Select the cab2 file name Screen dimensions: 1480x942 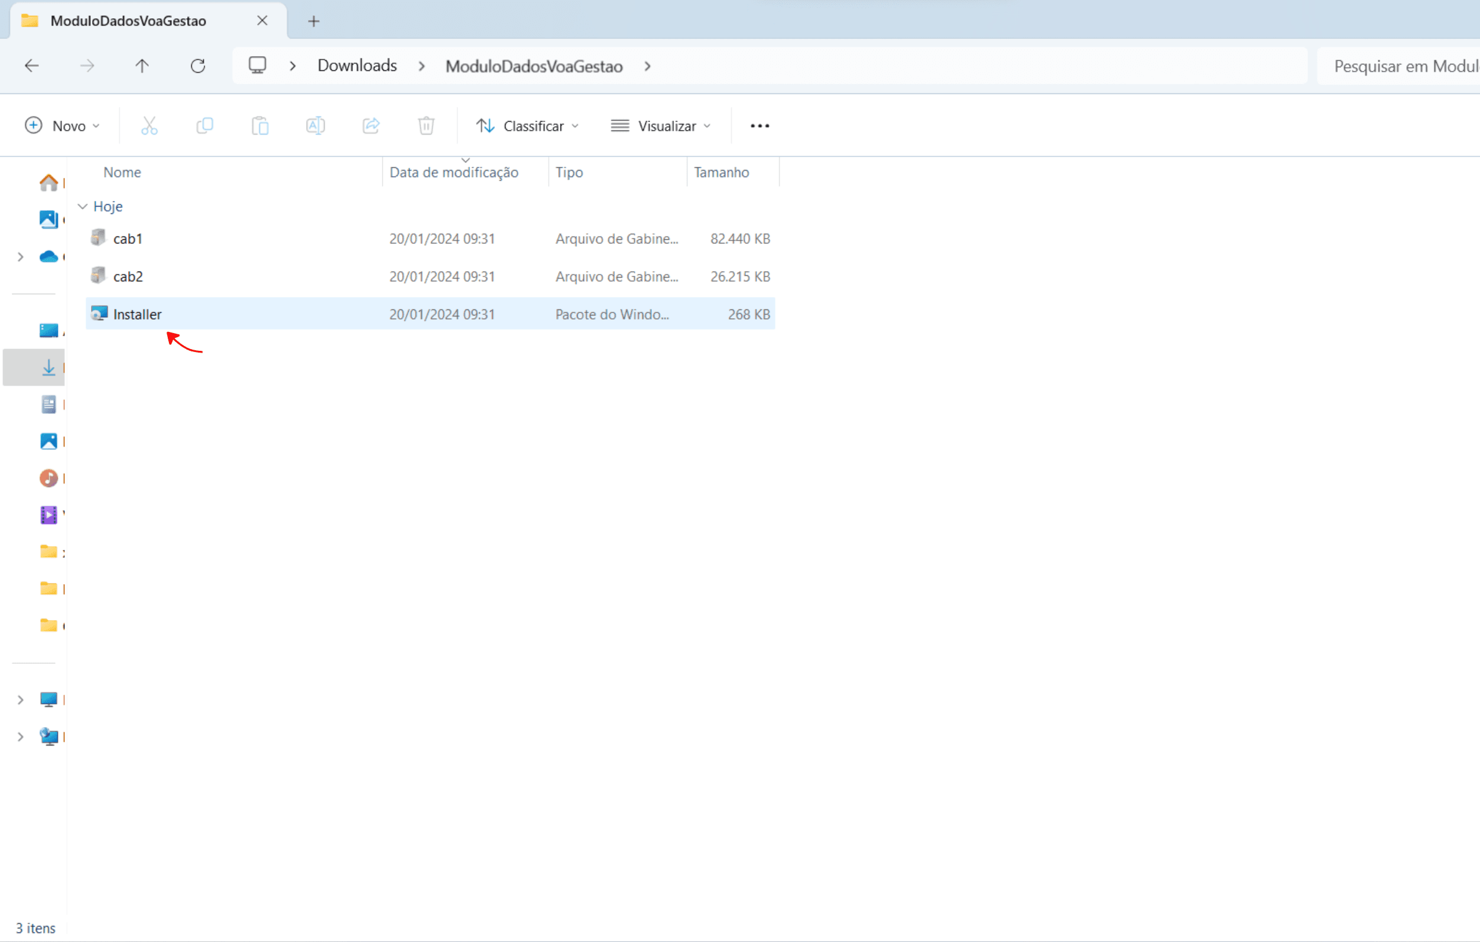(128, 276)
